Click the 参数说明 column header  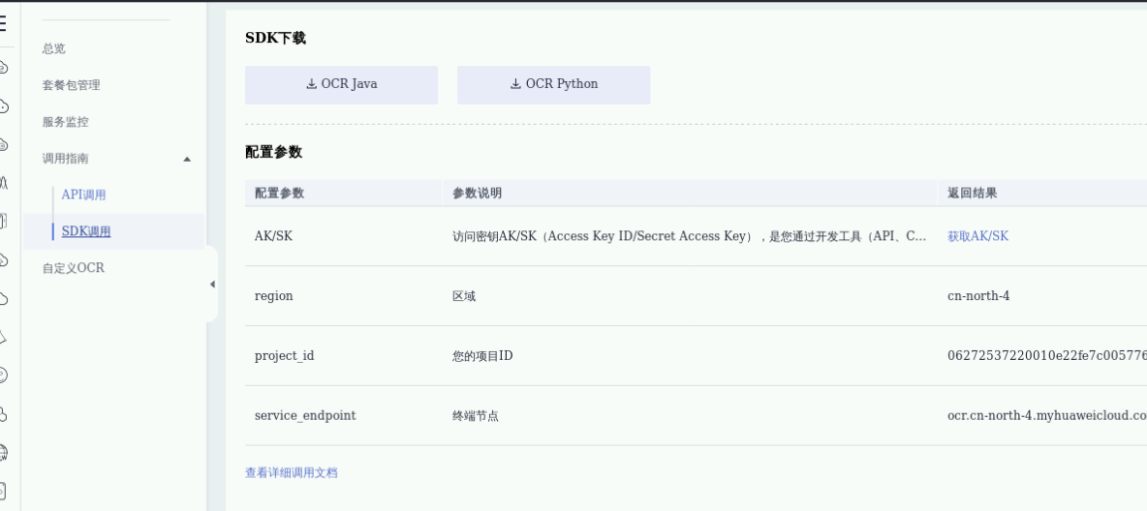pyautogui.click(x=477, y=193)
